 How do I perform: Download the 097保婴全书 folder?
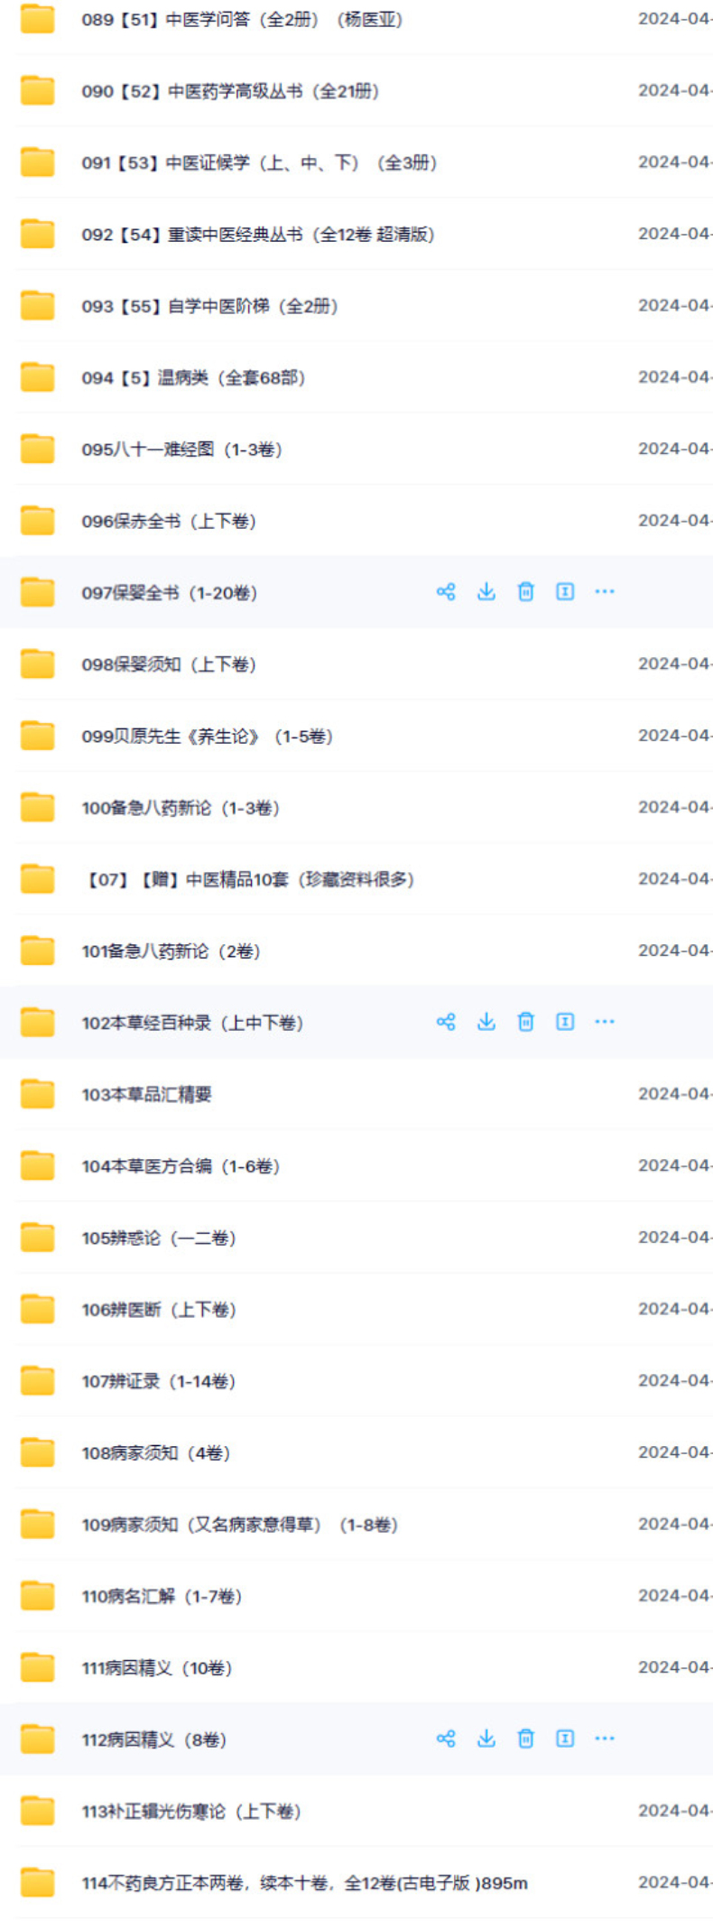click(x=486, y=592)
